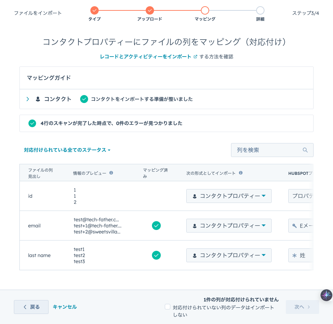Click the magnifier icon in 列を検索
This screenshot has width=333, height=324.
point(305,150)
